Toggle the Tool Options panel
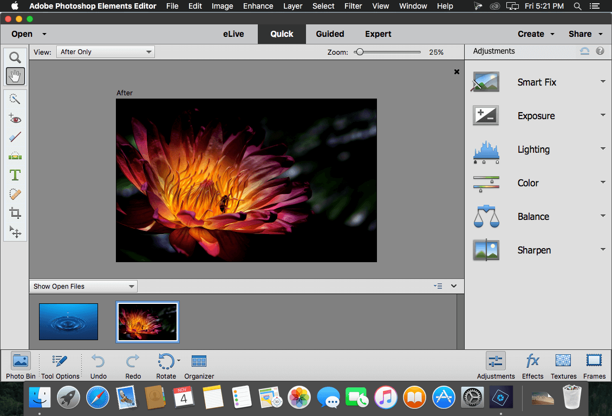This screenshot has width=612, height=416. click(60, 366)
